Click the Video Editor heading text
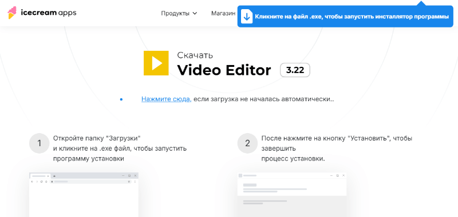The image size is (458, 217). pyautogui.click(x=224, y=70)
